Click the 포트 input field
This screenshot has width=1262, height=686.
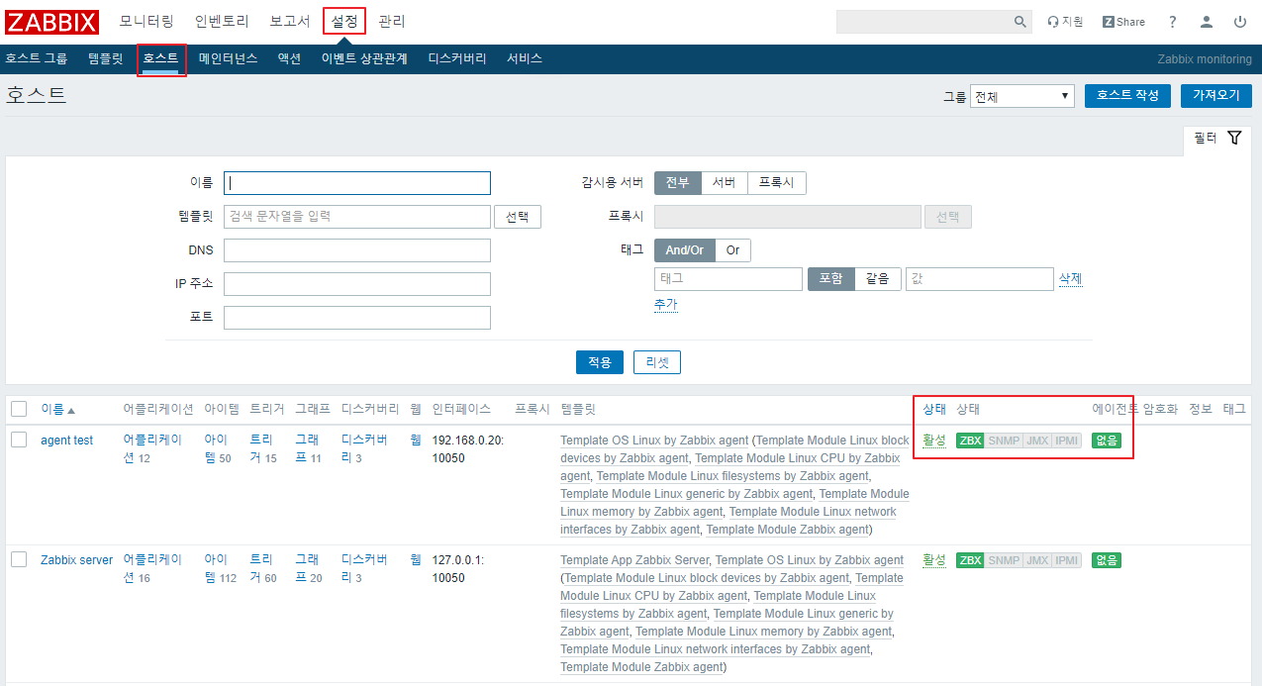click(x=357, y=318)
